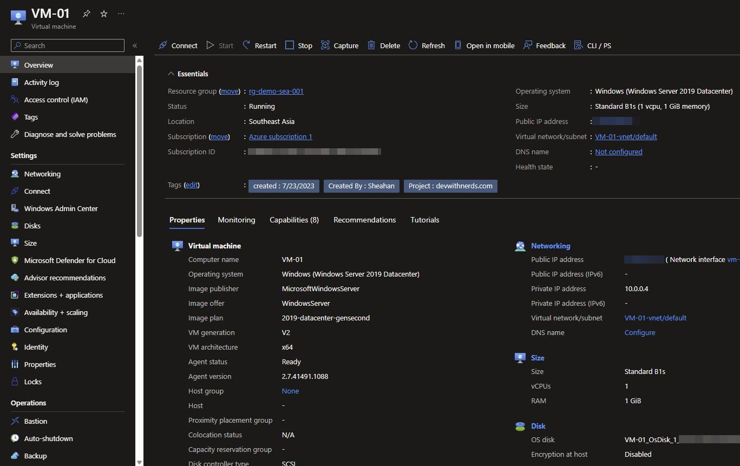Stop VM-01 using the Stop icon
Viewport: 740px width, 466px height.
pyautogui.click(x=298, y=45)
